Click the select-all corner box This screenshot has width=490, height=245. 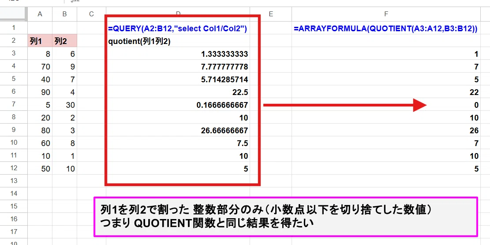pos(14,14)
